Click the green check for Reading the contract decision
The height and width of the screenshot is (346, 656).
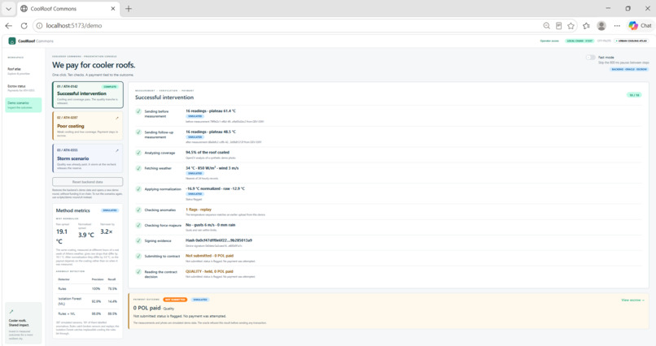click(138, 272)
